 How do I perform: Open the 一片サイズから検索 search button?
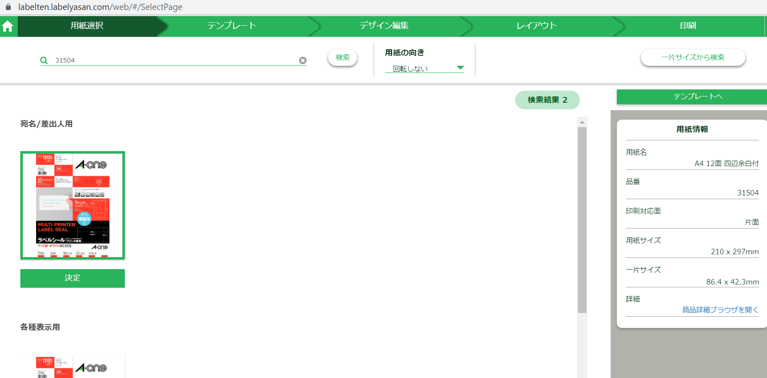click(693, 58)
